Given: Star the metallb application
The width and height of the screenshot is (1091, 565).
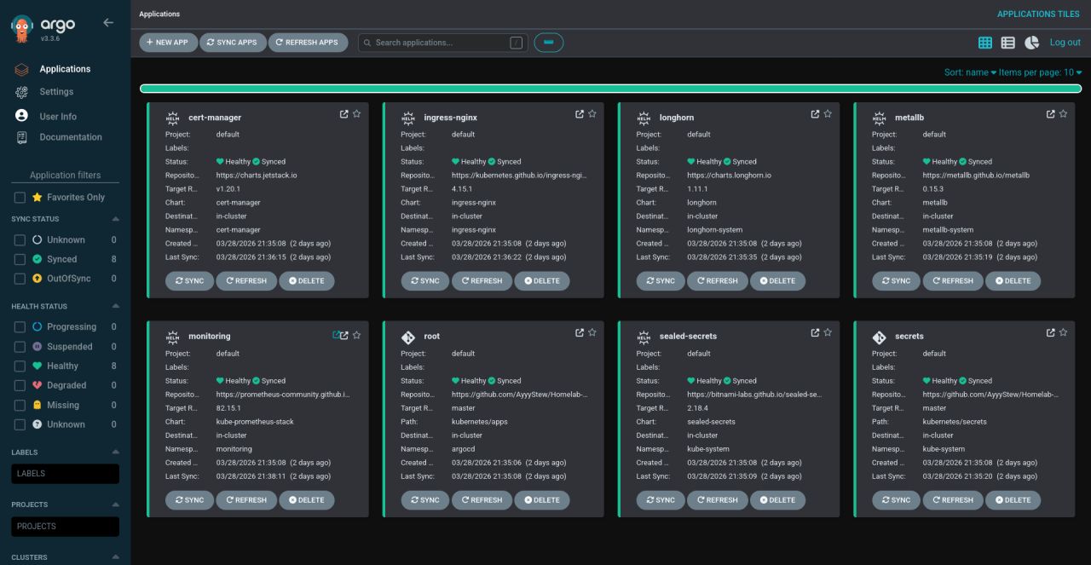Looking at the screenshot, I should 1063,114.
